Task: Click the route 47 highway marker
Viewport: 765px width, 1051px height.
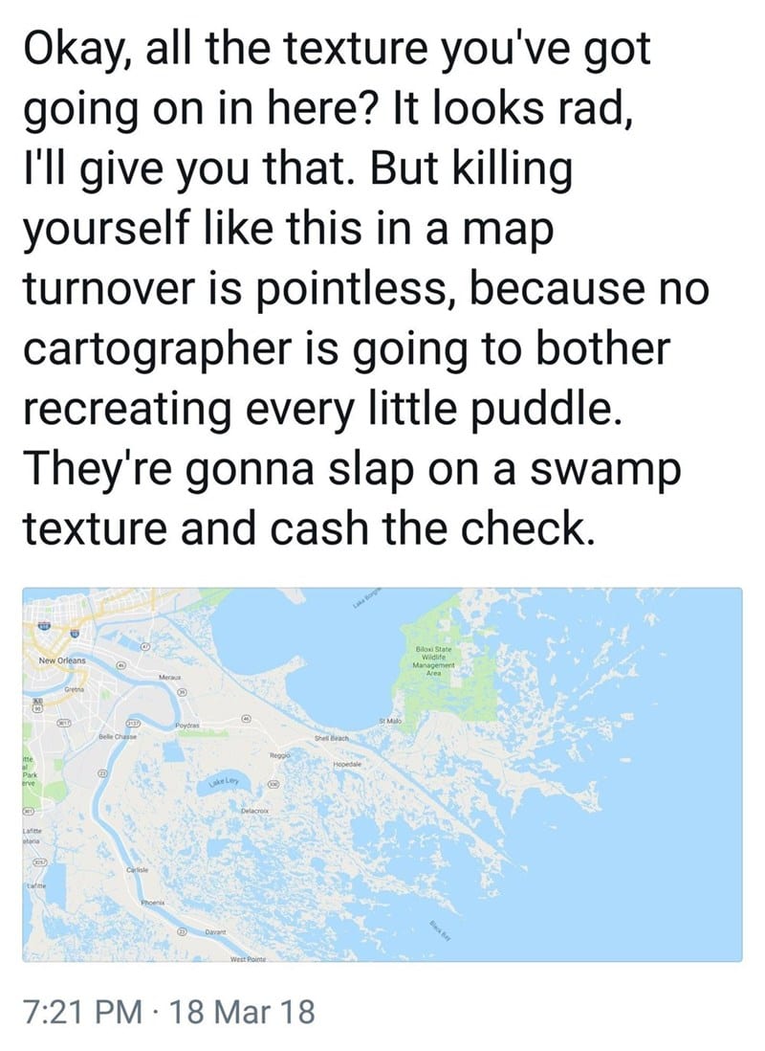Action: (145, 647)
